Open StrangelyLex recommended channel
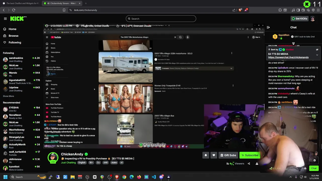 [21, 139]
